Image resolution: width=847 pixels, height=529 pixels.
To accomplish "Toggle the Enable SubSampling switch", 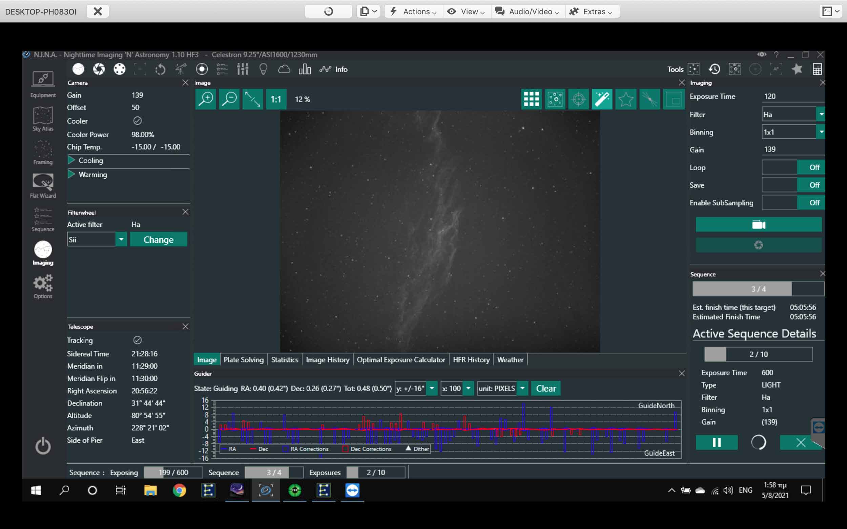I will (x=793, y=203).
